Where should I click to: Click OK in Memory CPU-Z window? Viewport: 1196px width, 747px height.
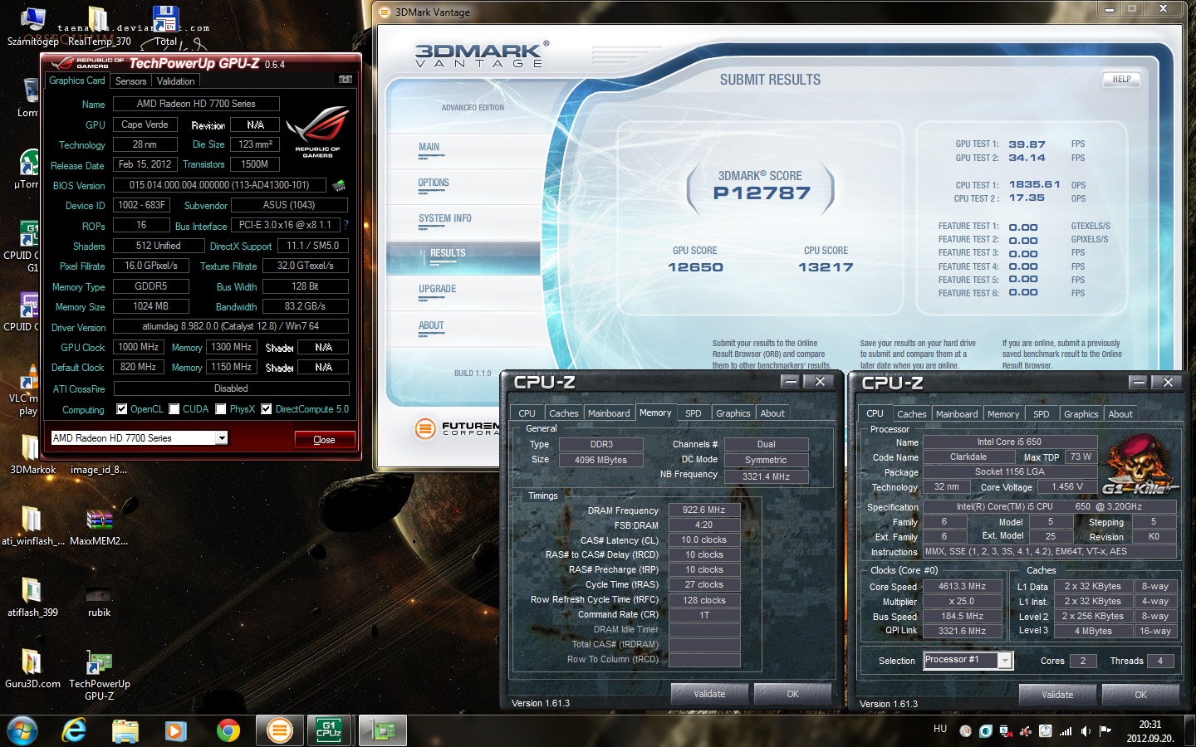(792, 694)
